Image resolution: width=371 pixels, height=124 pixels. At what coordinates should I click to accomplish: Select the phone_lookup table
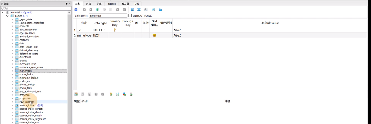pyautogui.click(x=27, y=85)
